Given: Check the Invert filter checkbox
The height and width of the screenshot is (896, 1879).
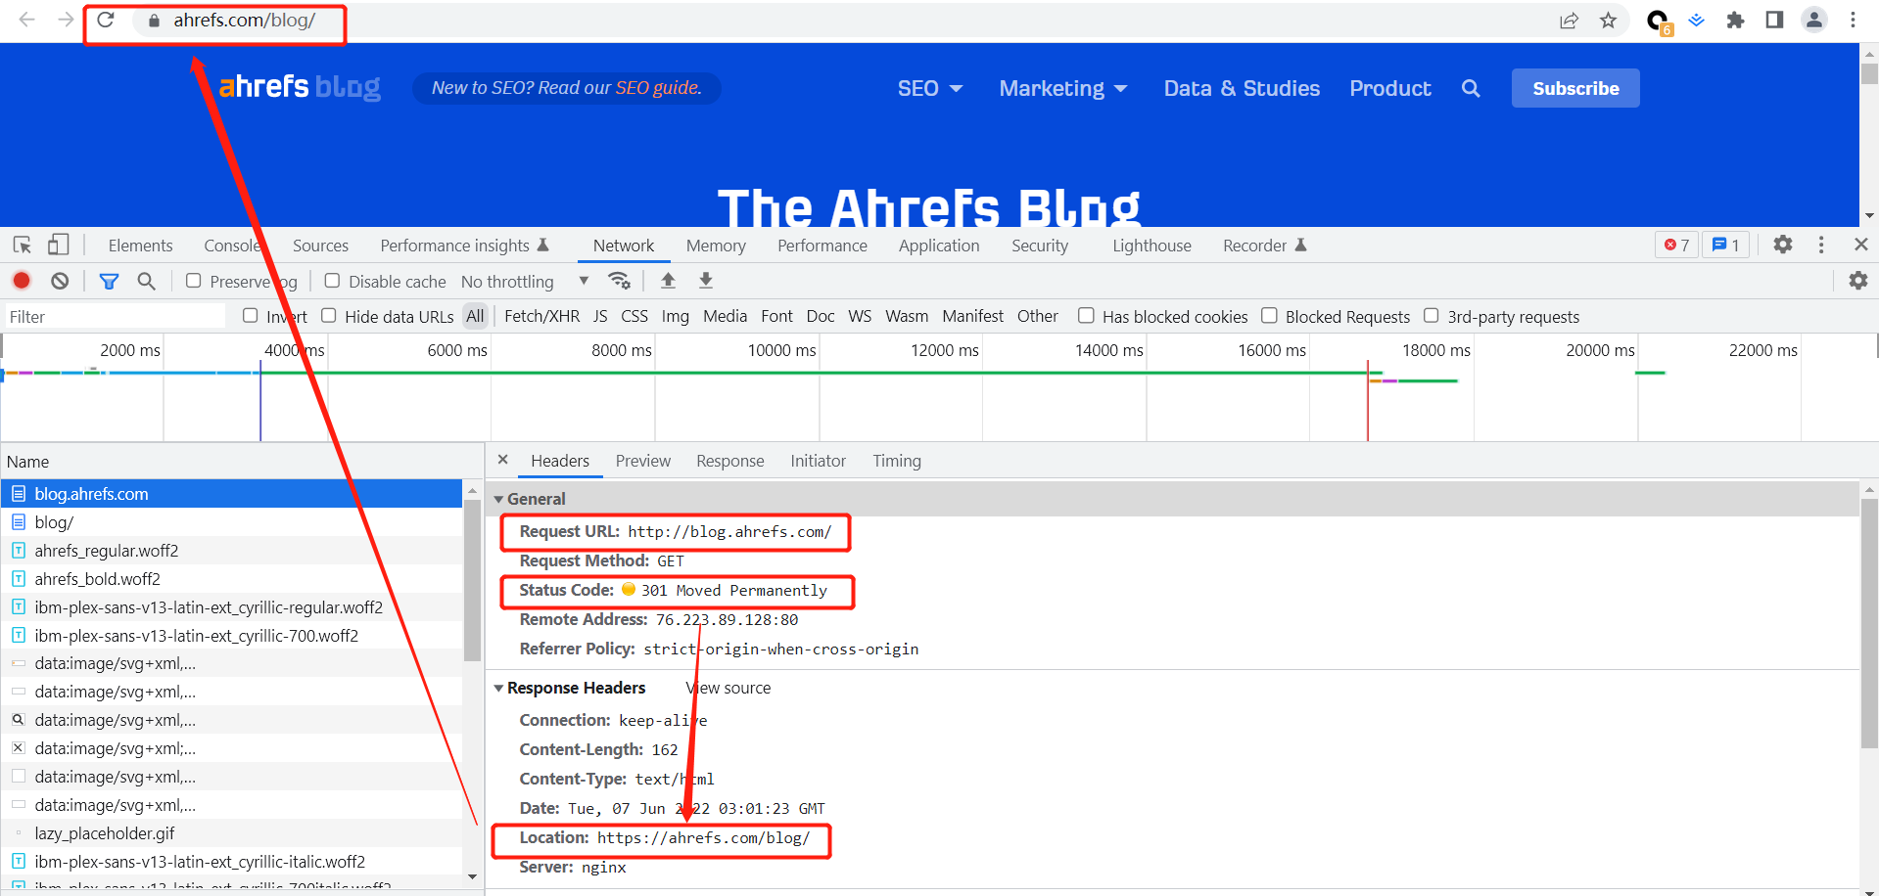Looking at the screenshot, I should 251,315.
